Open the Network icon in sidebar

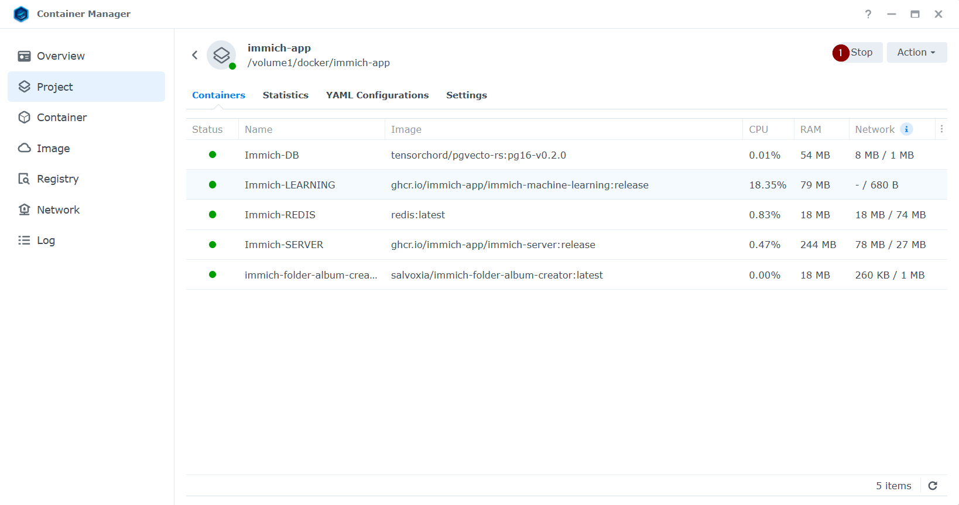(24, 209)
